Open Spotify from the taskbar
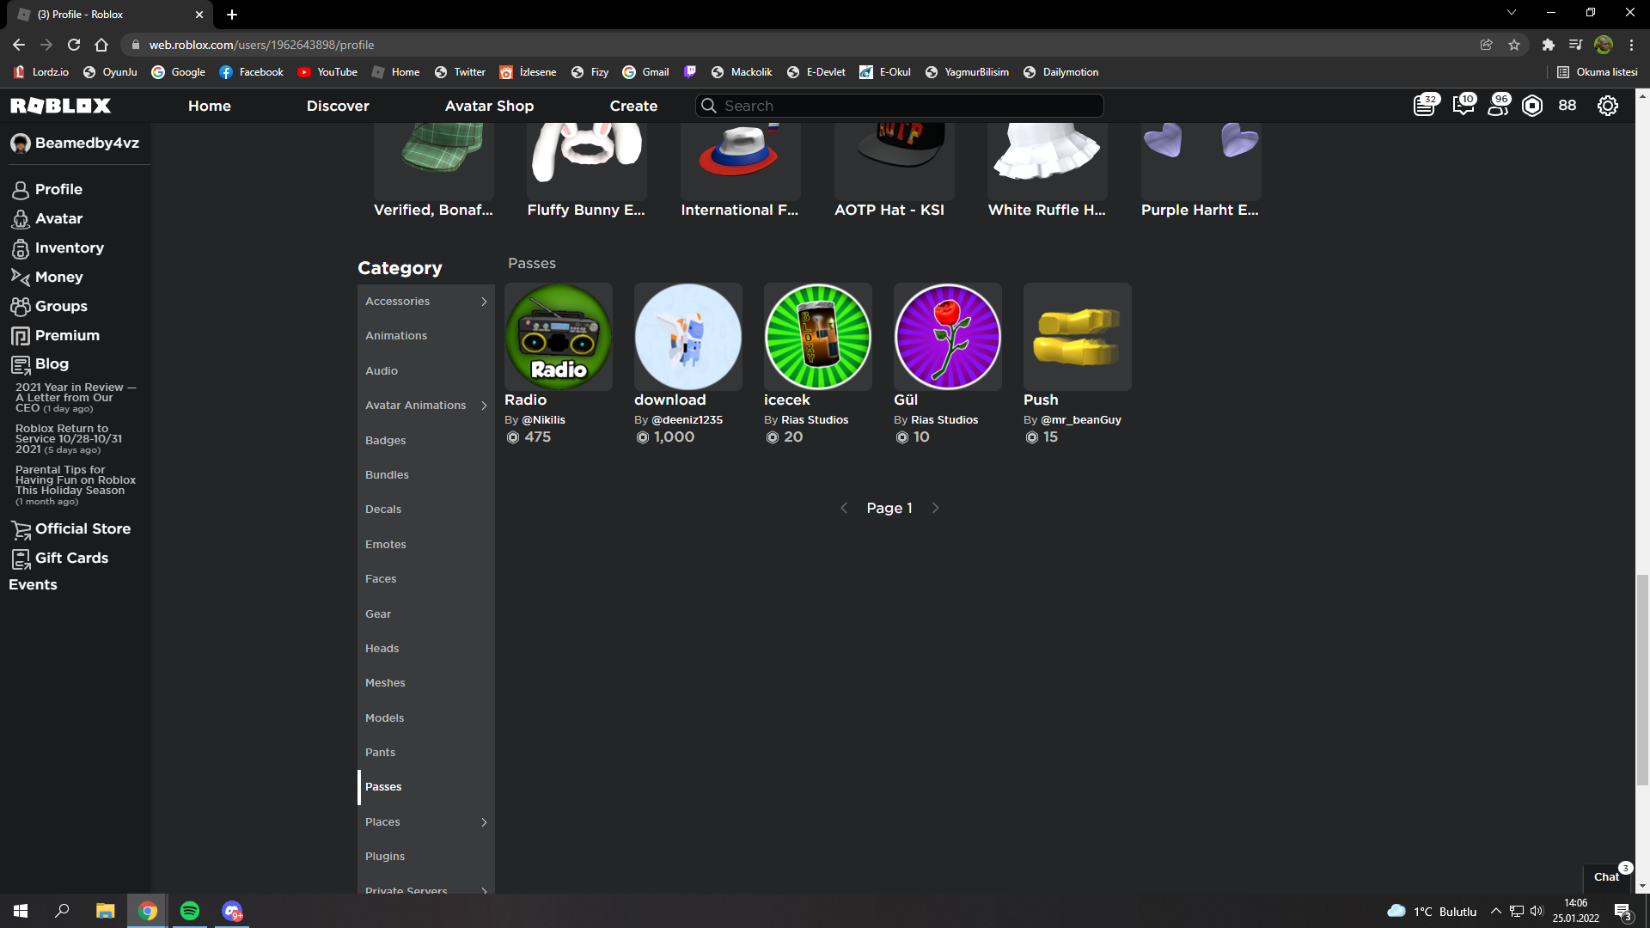 click(190, 911)
